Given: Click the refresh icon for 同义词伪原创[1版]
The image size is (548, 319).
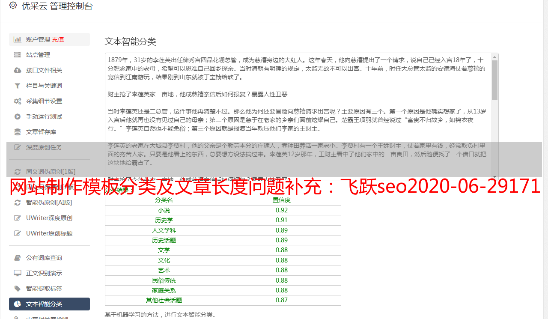Looking at the screenshot, I should (18, 172).
